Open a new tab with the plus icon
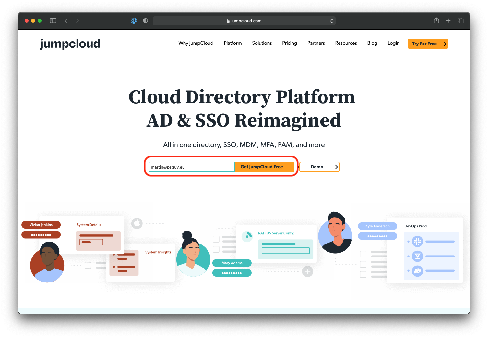This screenshot has width=488, height=338. tap(448, 21)
